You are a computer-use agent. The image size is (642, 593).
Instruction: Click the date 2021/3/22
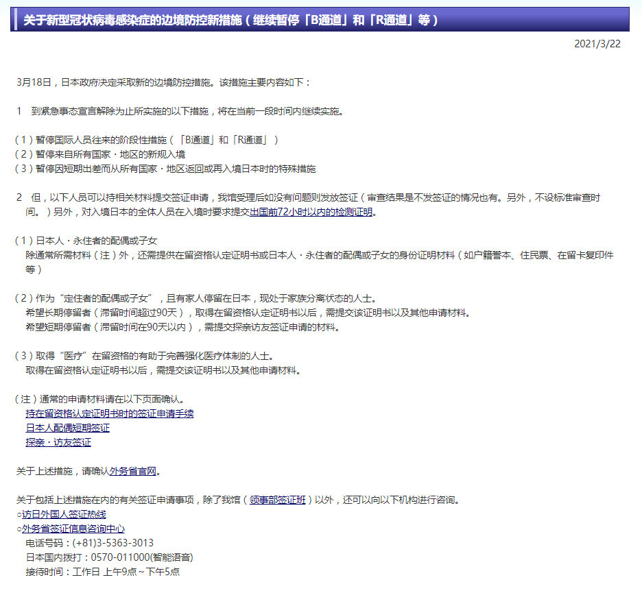(x=597, y=44)
